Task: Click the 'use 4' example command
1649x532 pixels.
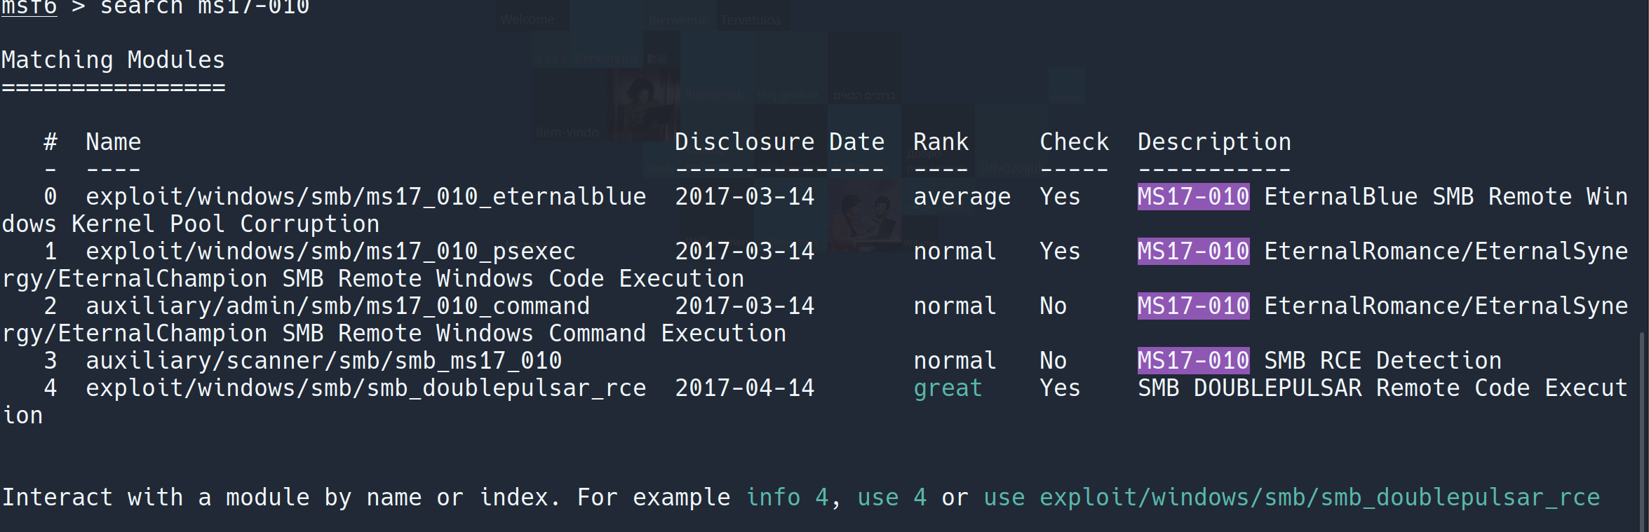Action: pyautogui.click(x=891, y=498)
